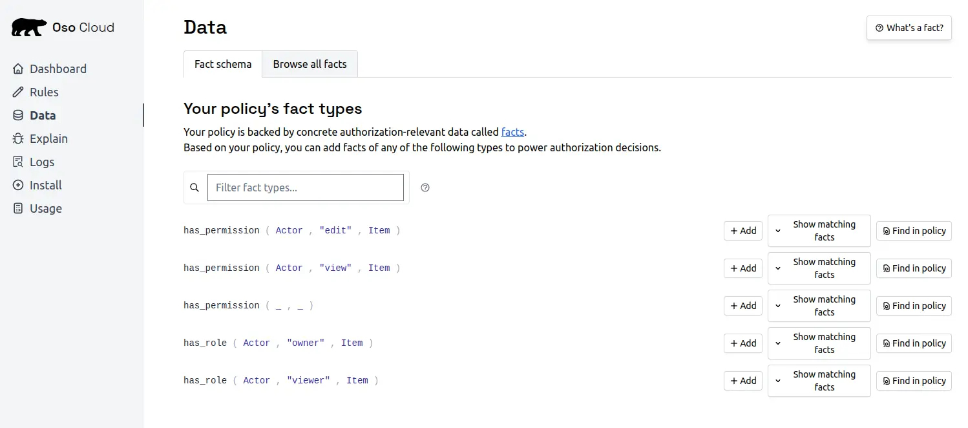Select the Fact schema tab
Image resolution: width=968 pixels, height=428 pixels.
point(222,64)
